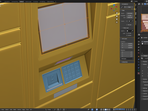The width and height of the screenshot is (148, 111).
Task: Open the Scene properties tab icon
Action: click(x=139, y=50)
